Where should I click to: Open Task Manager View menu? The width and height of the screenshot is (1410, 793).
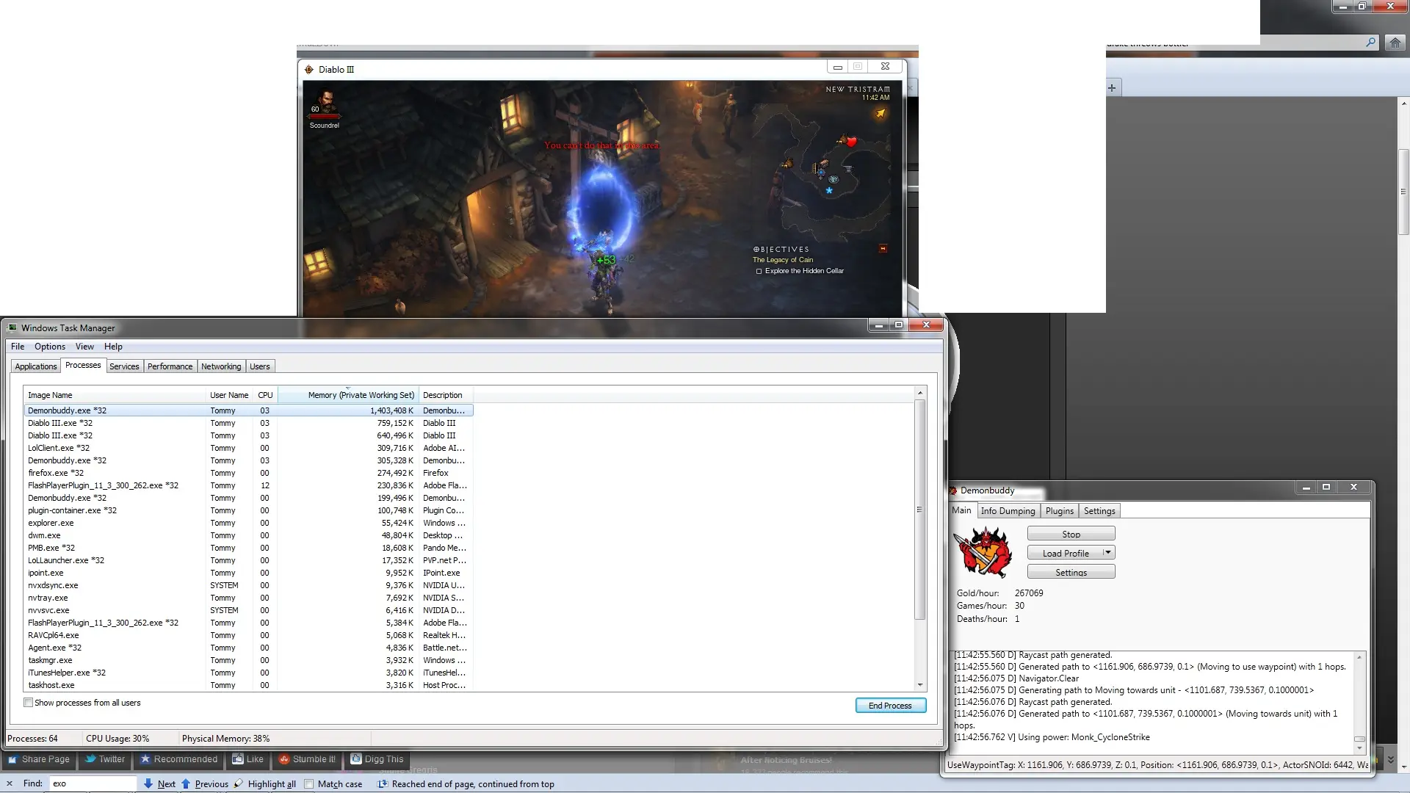[84, 347]
